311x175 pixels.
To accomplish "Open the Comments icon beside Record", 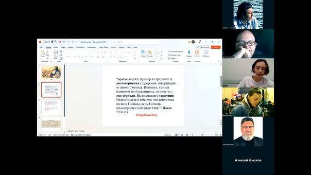I will tap(198, 47).
